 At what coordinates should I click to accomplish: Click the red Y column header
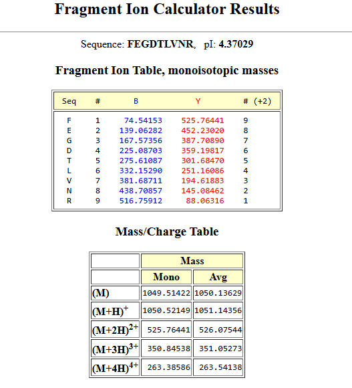tap(198, 101)
